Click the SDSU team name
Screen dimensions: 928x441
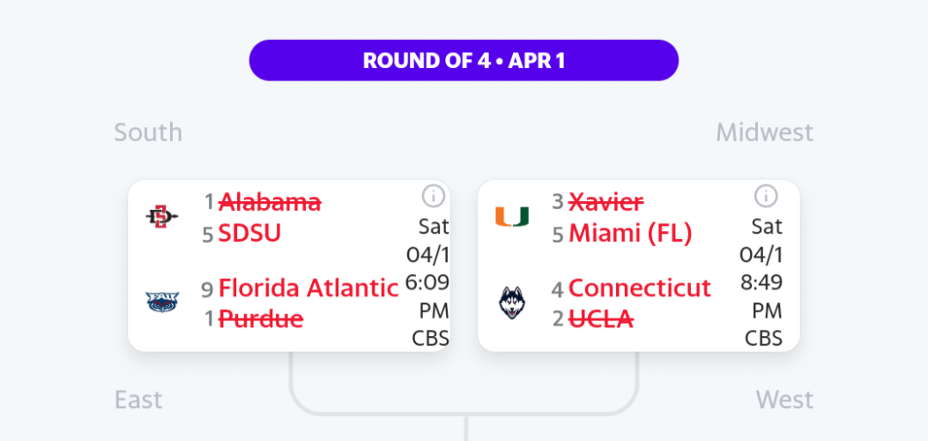(x=249, y=235)
